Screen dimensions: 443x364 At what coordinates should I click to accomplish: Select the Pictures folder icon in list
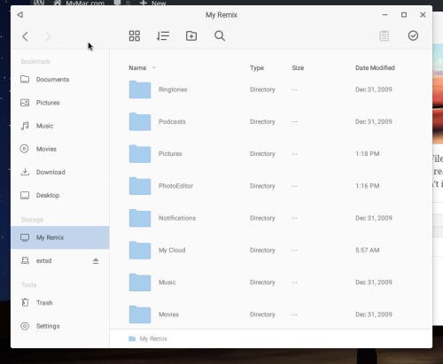pos(140,153)
